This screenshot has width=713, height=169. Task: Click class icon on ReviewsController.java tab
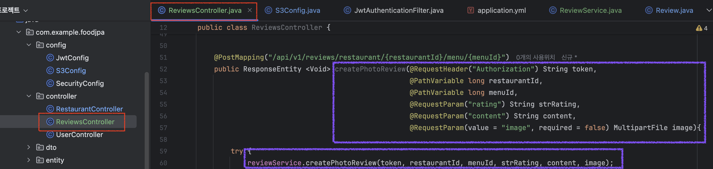(162, 10)
